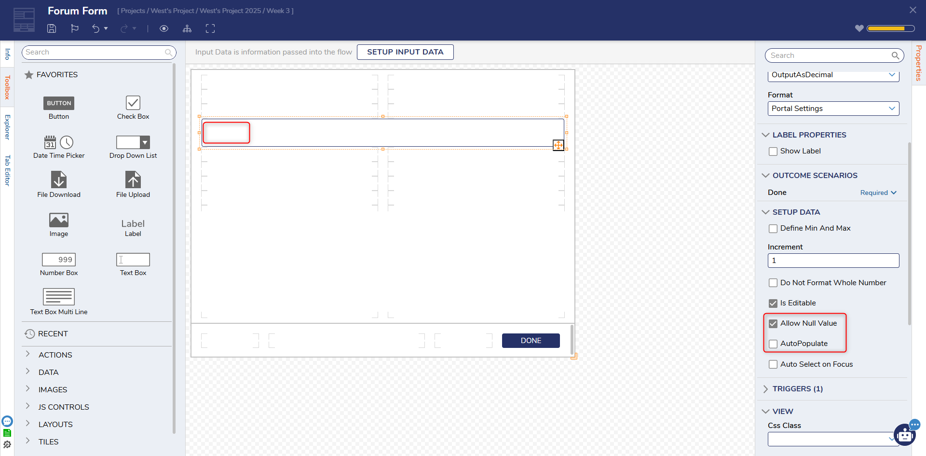Click the Save icon in the top toolbar

(x=52, y=28)
